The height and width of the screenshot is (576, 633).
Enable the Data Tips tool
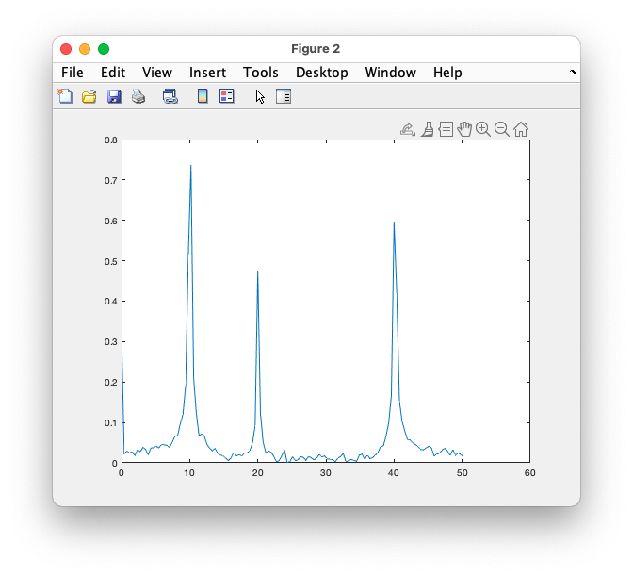tap(446, 129)
